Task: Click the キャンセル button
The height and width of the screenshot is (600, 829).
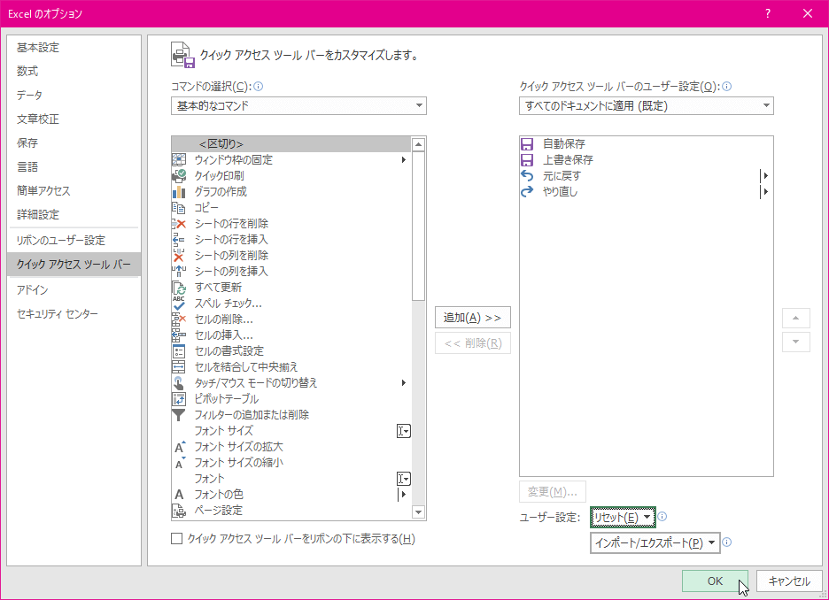Action: click(x=789, y=581)
